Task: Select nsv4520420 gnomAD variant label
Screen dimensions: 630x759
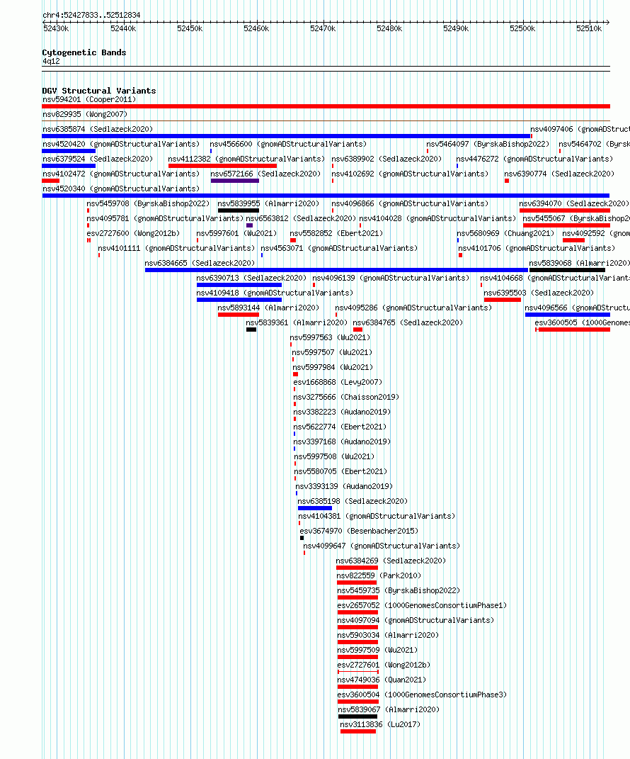Action: click(x=121, y=145)
